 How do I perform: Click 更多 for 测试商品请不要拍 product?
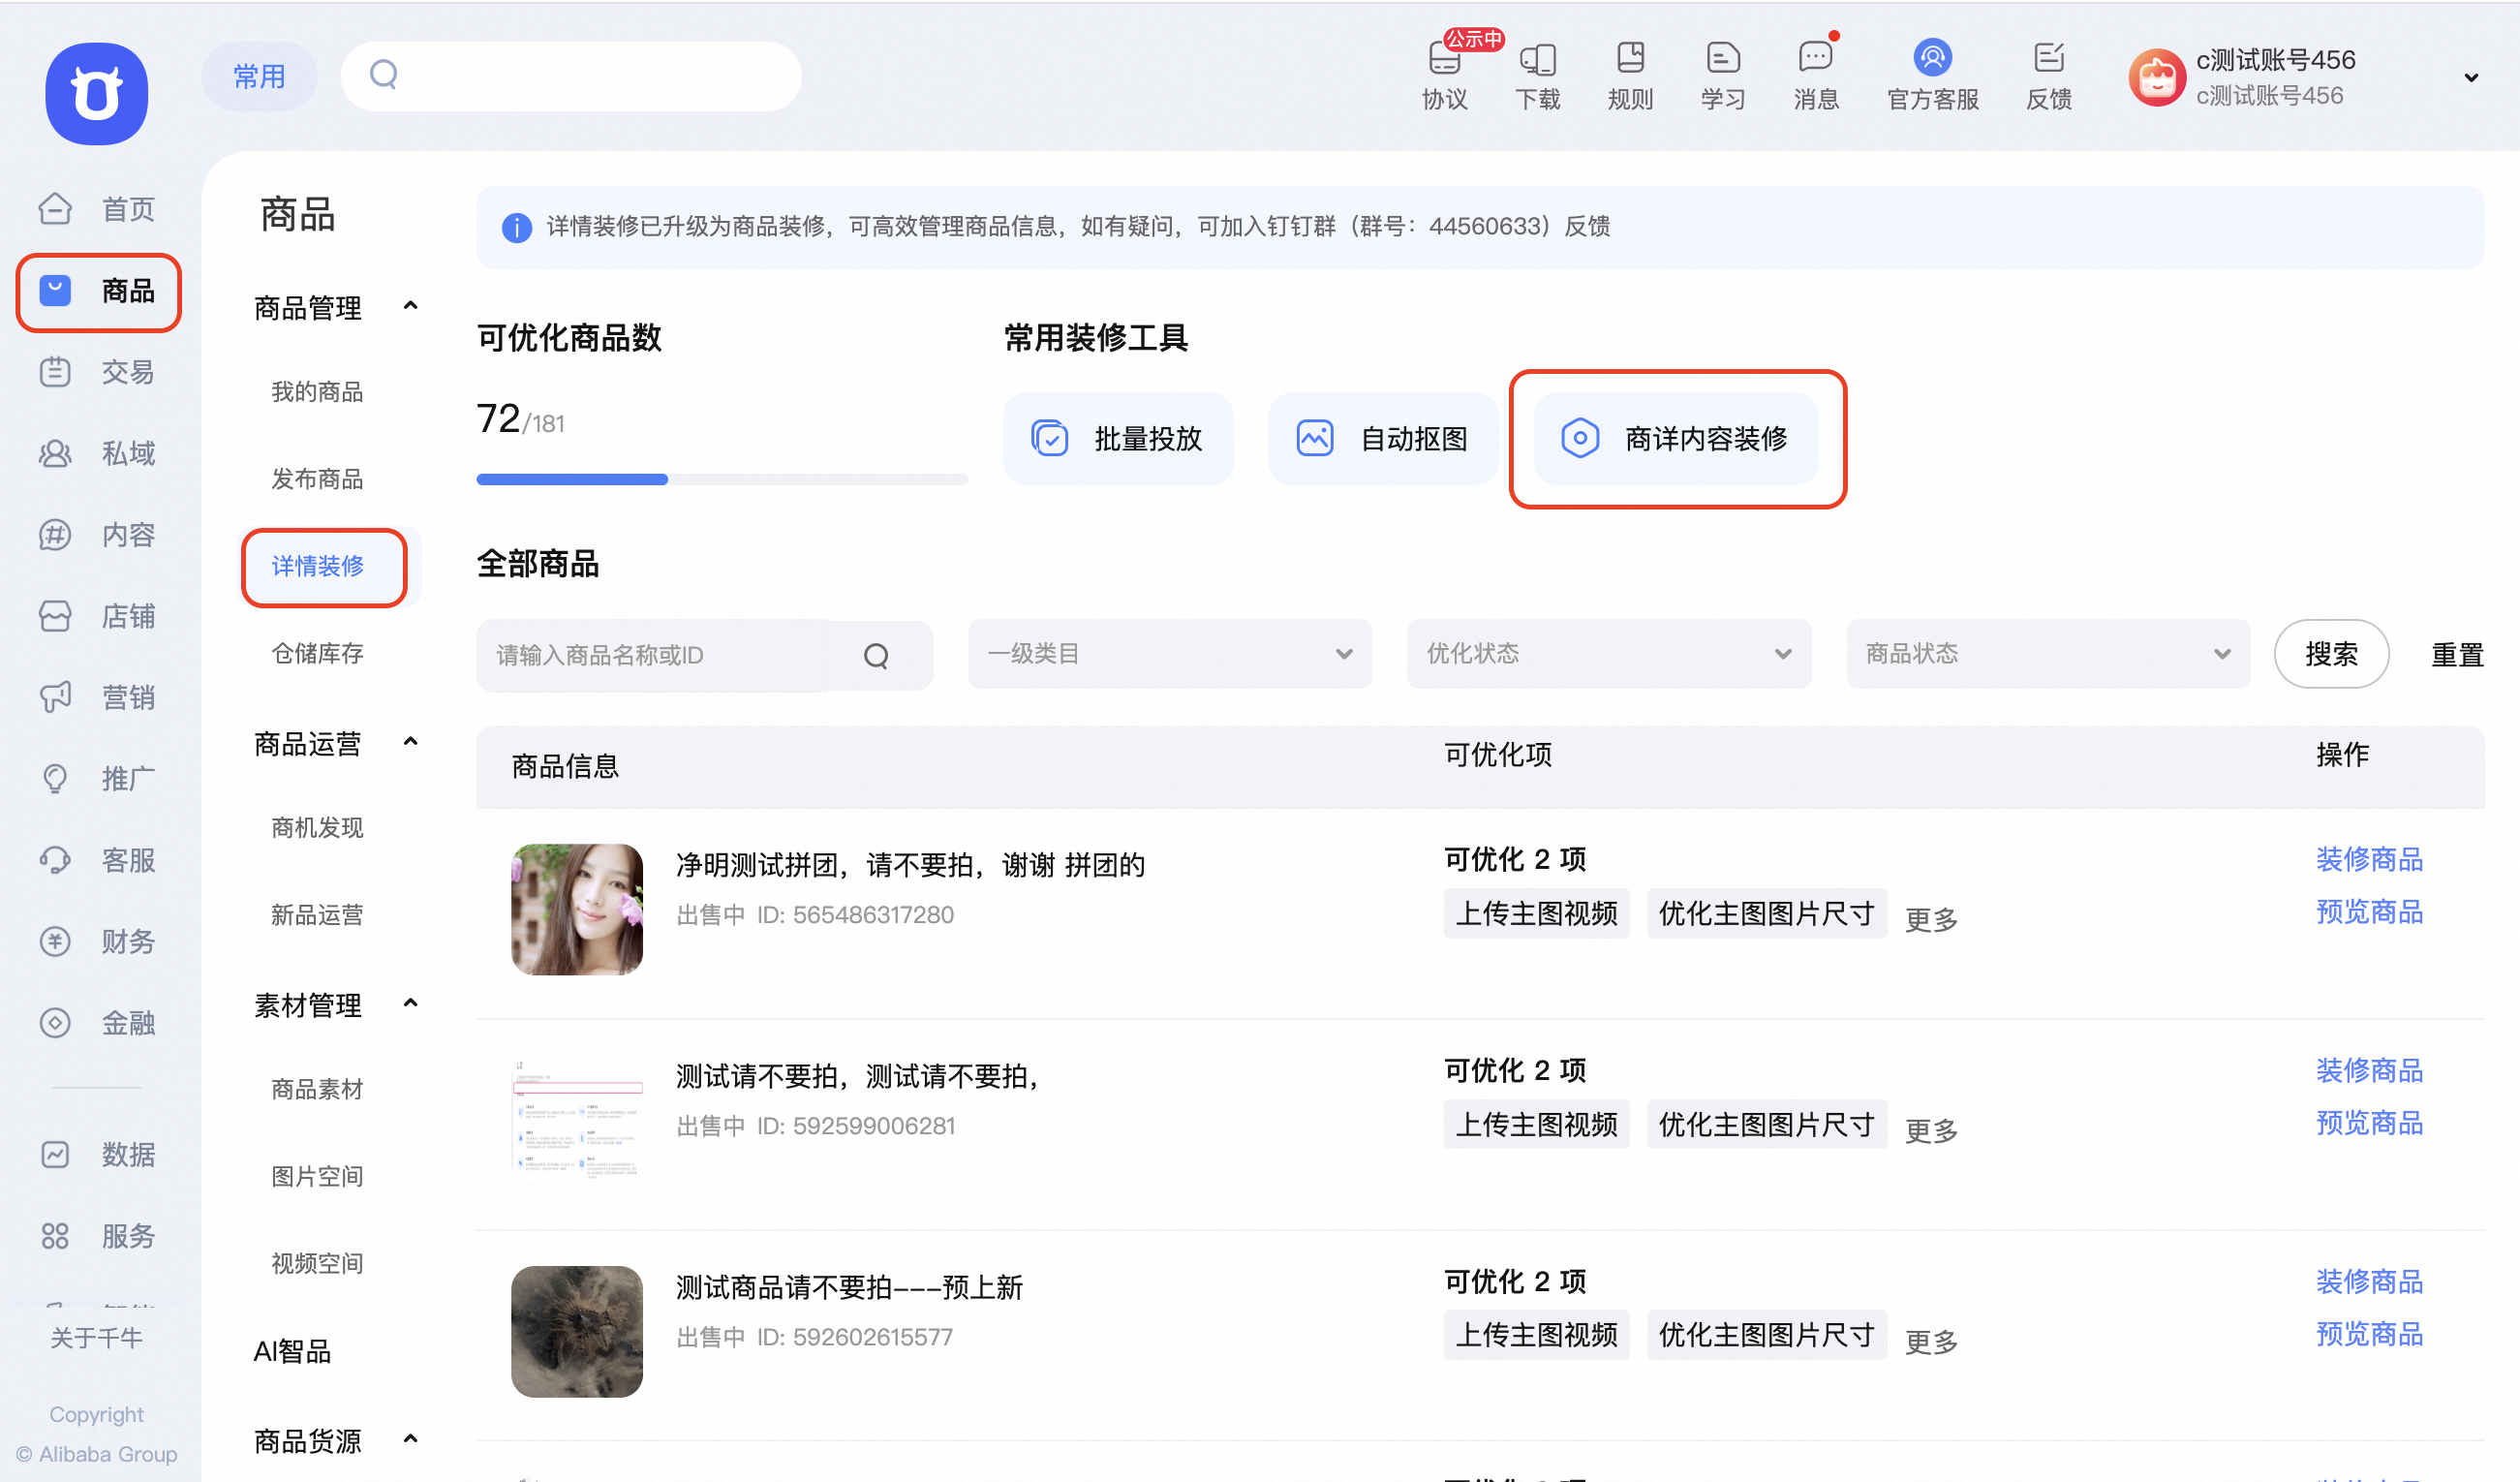click(x=1931, y=1341)
